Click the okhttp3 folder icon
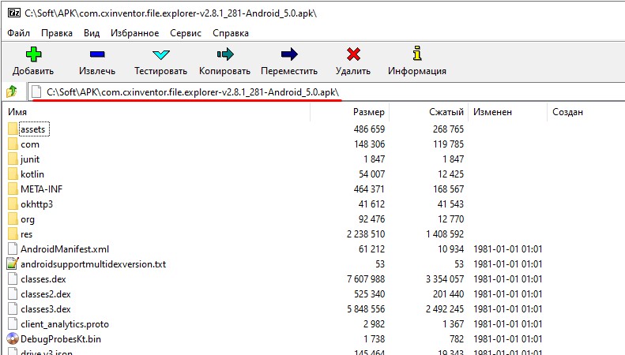 click(x=13, y=204)
